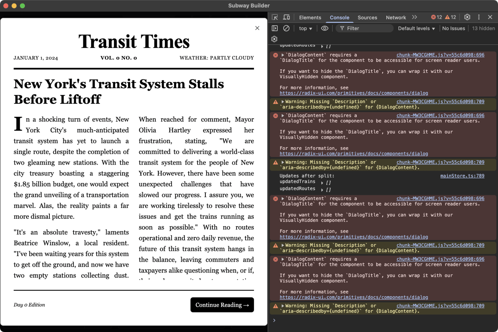The height and width of the screenshot is (332, 498).
Task: Open the customize DevTools three-dot menu
Action: (x=479, y=17)
